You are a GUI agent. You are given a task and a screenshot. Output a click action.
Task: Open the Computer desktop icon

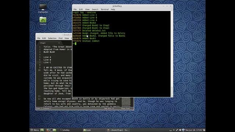43,8
